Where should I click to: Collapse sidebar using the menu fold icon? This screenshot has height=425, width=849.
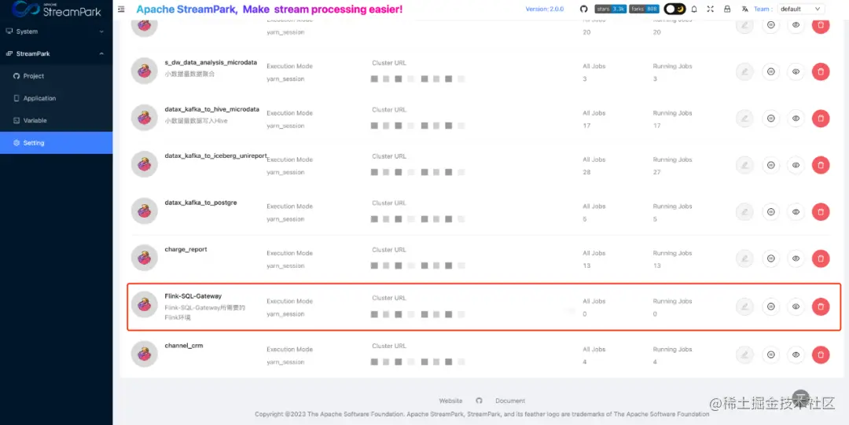[x=121, y=9]
